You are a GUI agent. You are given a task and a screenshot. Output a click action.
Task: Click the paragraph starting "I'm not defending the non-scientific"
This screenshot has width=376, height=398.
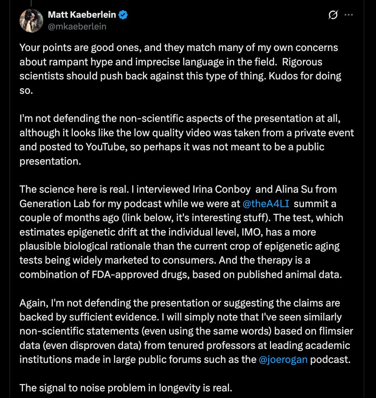[x=187, y=140]
